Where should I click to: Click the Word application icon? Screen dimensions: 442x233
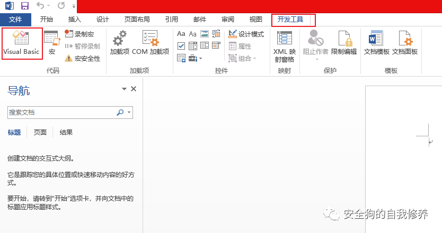10,6
